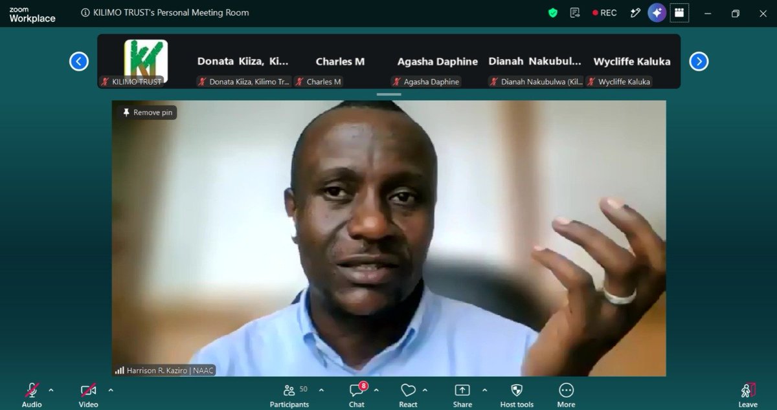Click the signal strength icon on speaker label
This screenshot has width=777, height=410.
119,371
